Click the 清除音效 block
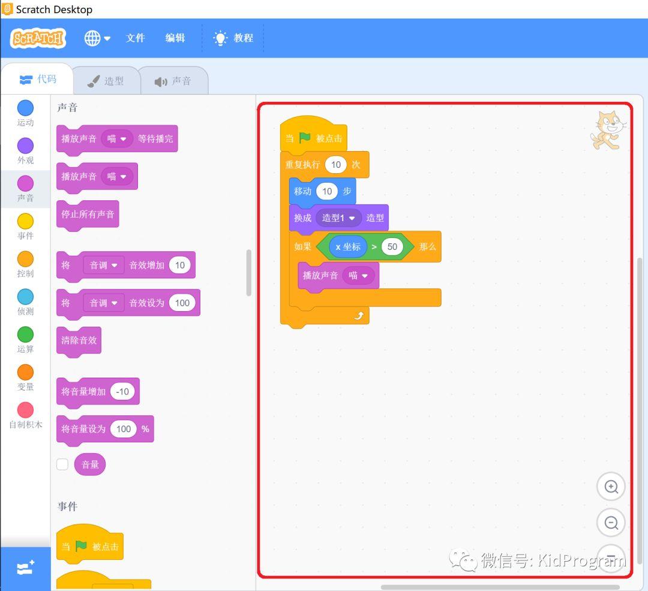 click(79, 340)
